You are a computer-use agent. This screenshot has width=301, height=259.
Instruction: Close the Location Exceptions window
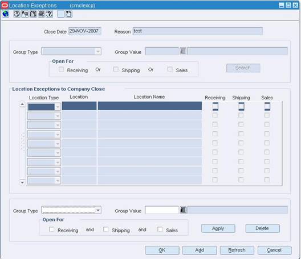pyautogui.click(x=295, y=5)
